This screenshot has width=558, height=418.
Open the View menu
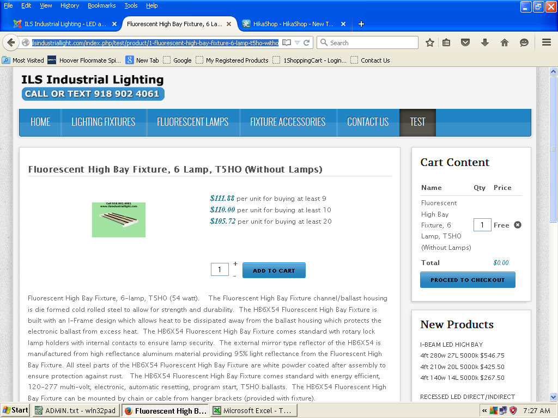click(x=46, y=5)
